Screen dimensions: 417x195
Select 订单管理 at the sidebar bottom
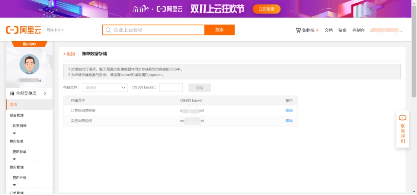point(17,193)
